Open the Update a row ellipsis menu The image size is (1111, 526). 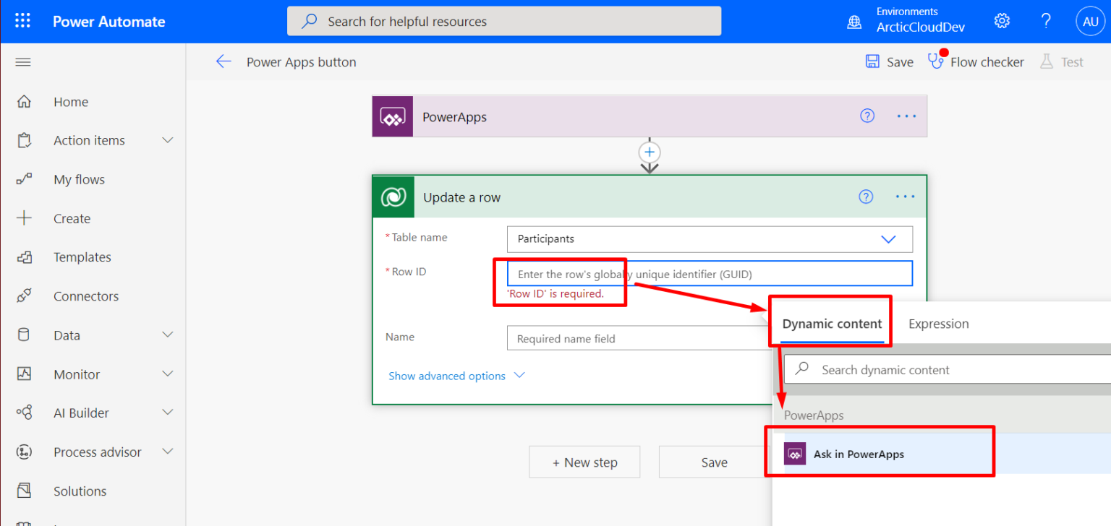(x=906, y=197)
